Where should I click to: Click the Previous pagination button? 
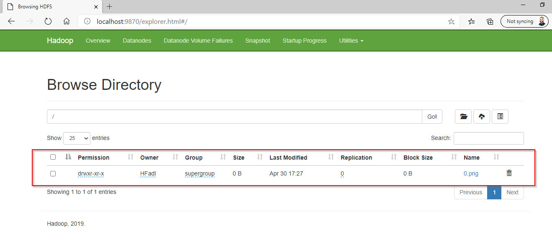point(471,192)
